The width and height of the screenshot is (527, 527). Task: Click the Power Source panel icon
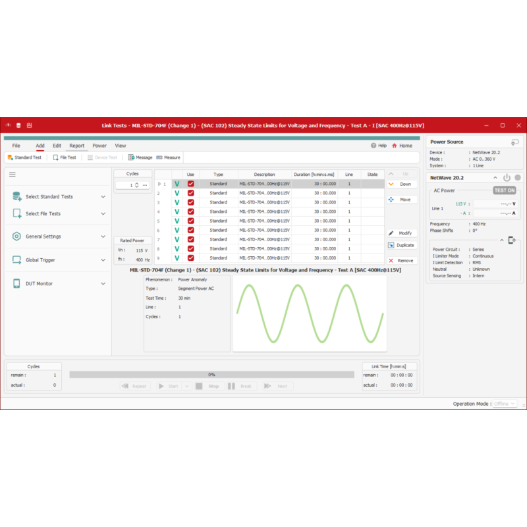point(514,142)
